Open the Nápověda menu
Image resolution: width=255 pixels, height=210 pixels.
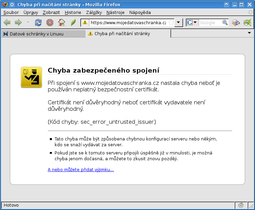pyautogui.click(x=140, y=13)
